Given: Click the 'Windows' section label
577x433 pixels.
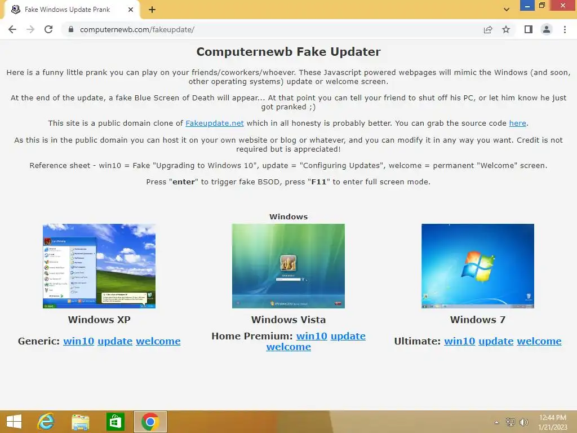Looking at the screenshot, I should (288, 217).
